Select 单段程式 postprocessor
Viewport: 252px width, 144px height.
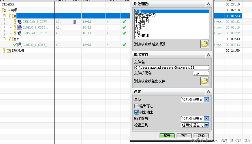pos(142,18)
